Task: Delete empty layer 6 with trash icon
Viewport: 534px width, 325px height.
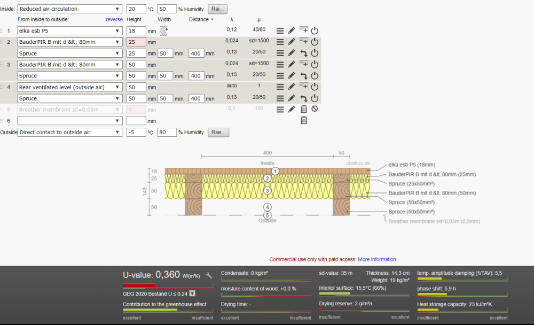Action: click(304, 120)
